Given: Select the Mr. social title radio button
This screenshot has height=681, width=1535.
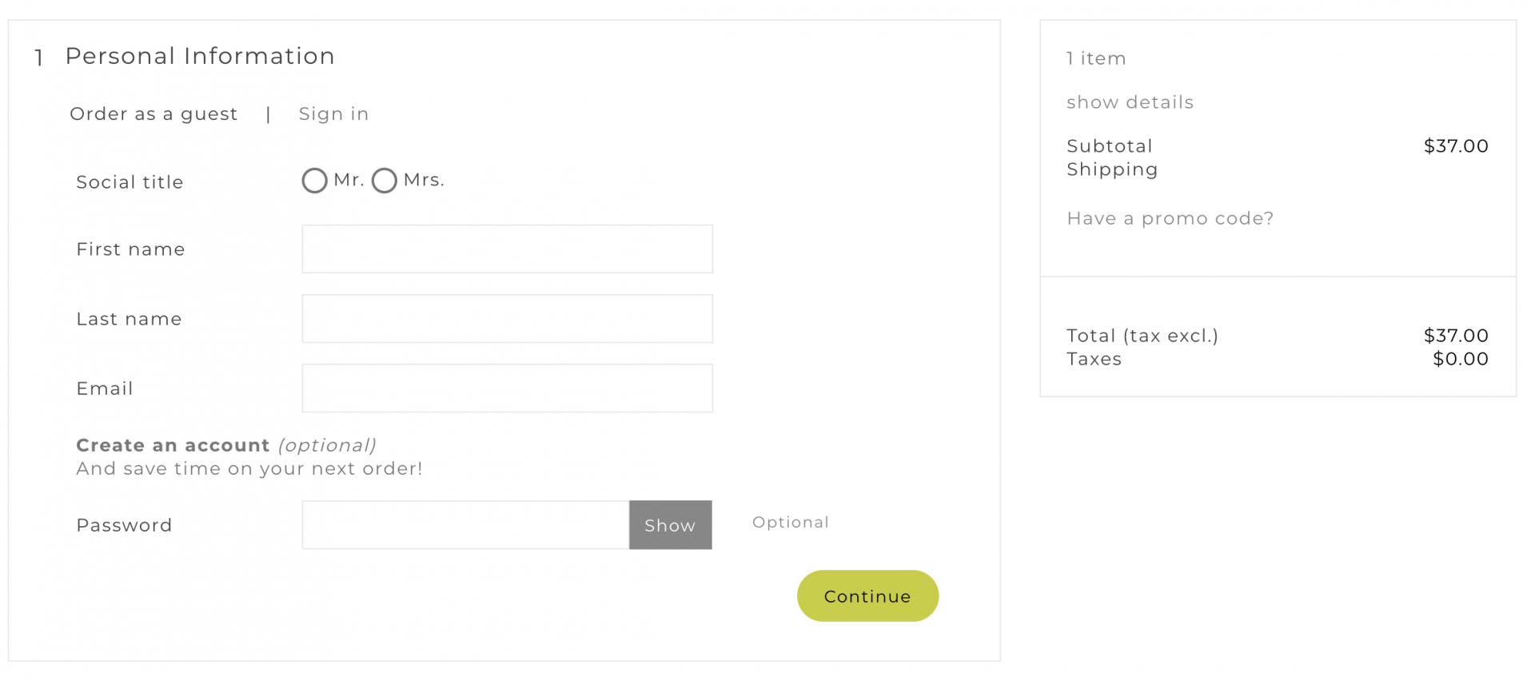Looking at the screenshot, I should [x=314, y=181].
